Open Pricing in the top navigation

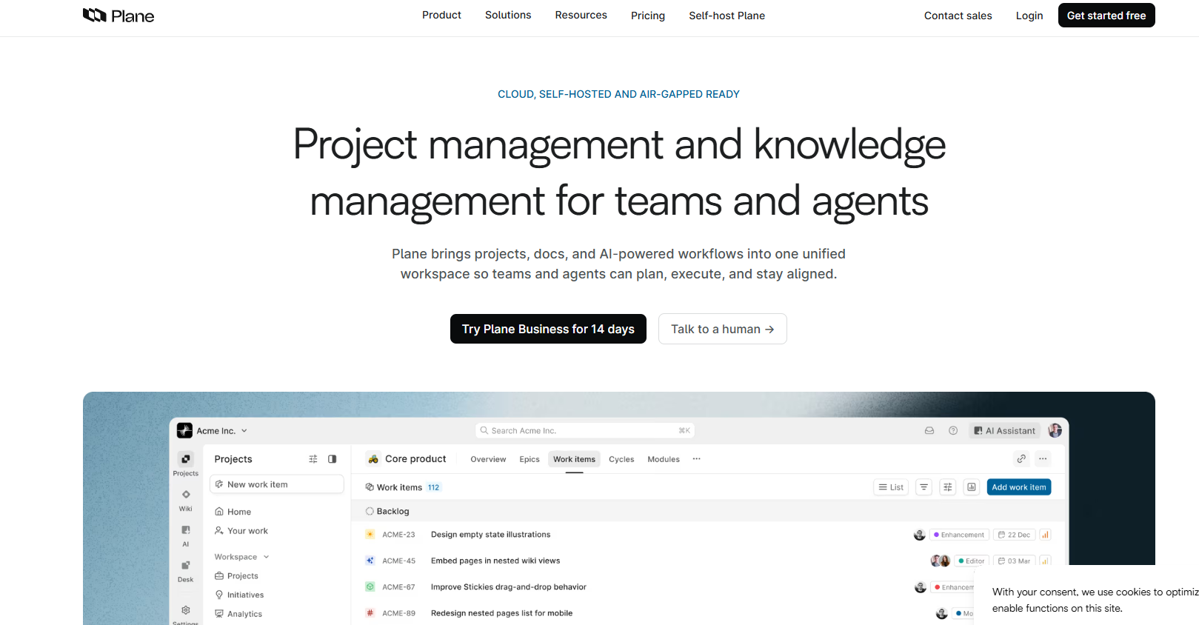648,16
